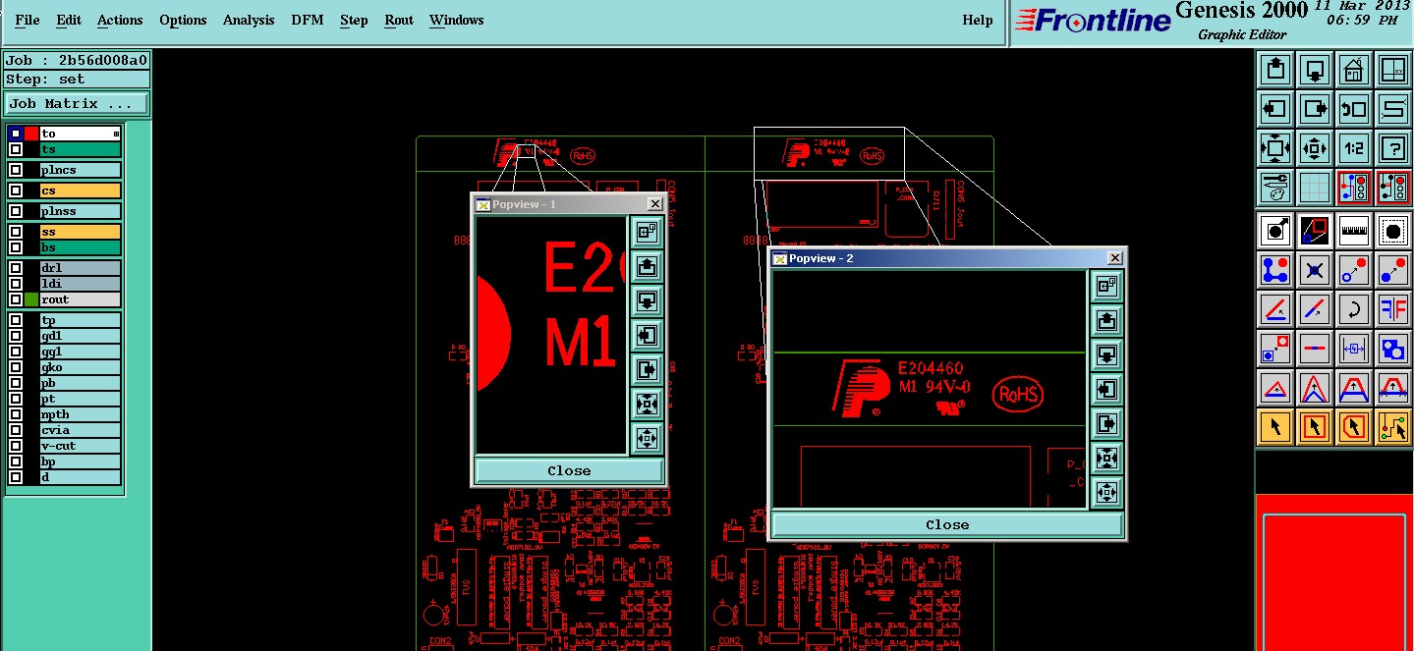Open the wrench and palette display settings icon
The height and width of the screenshot is (651, 1414).
point(1274,186)
